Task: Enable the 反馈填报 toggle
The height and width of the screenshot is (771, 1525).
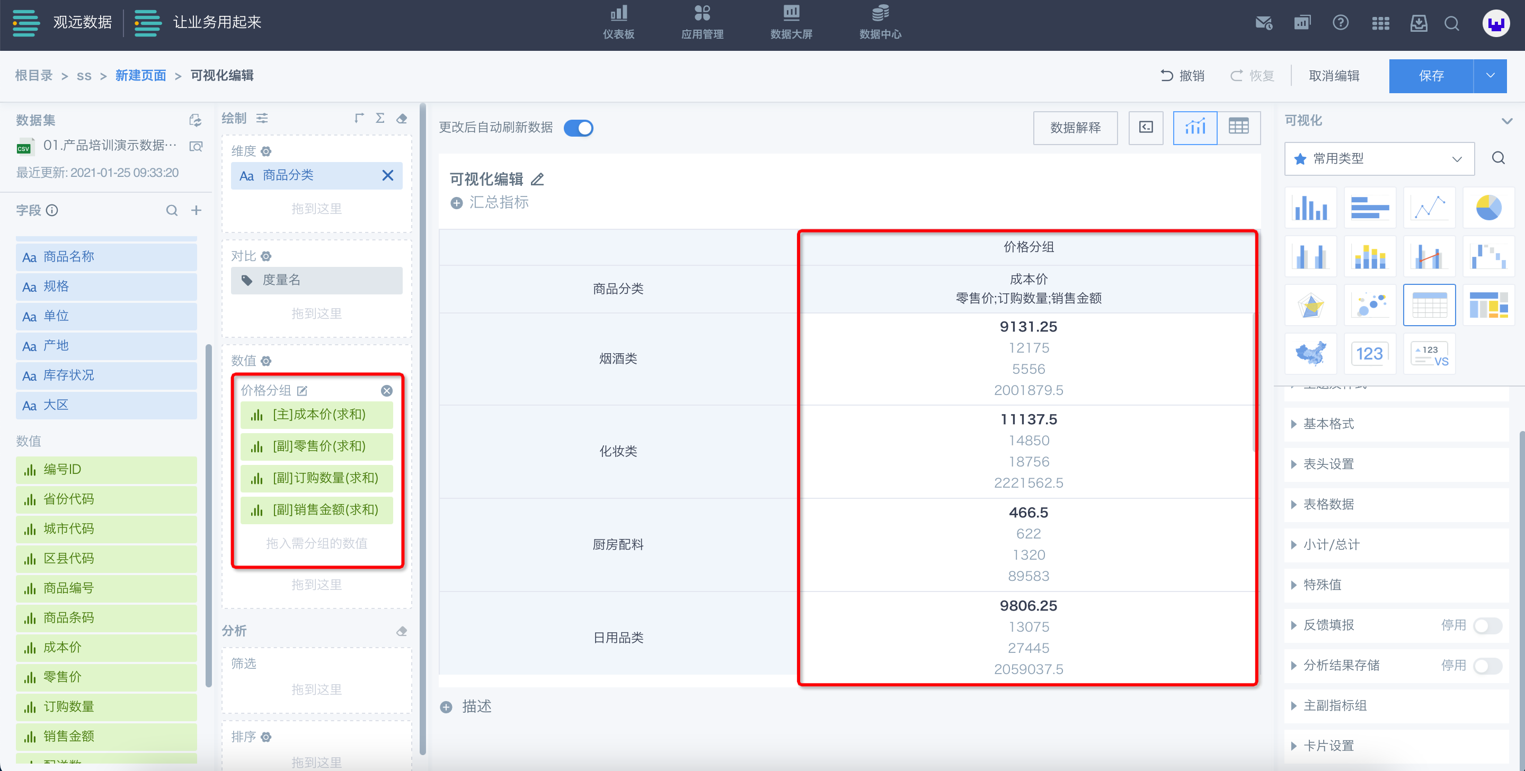Action: pos(1487,625)
